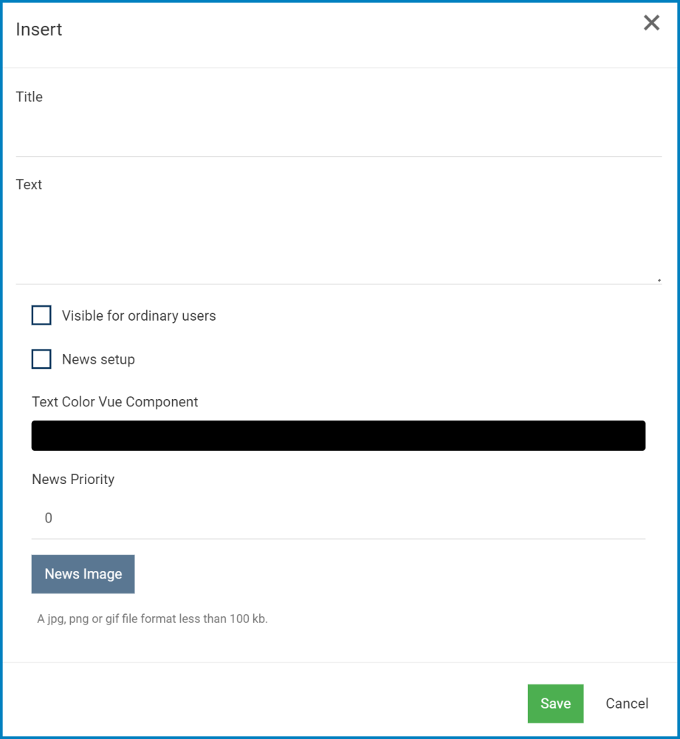Image resolution: width=680 pixels, height=739 pixels.
Task: Click the News Priority label
Action: (73, 479)
